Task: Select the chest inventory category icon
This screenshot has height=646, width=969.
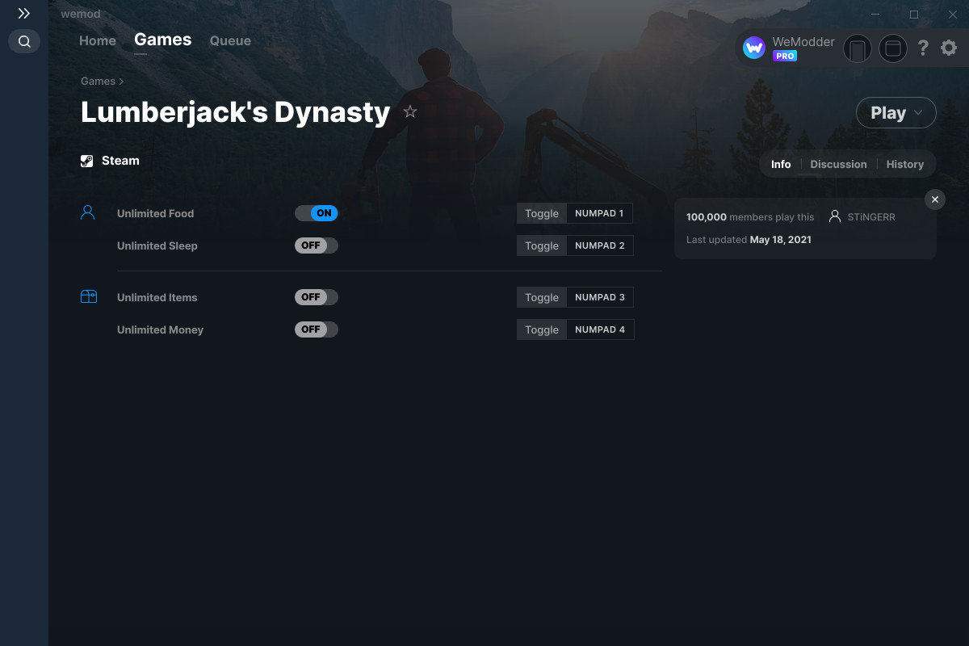Action: click(88, 296)
